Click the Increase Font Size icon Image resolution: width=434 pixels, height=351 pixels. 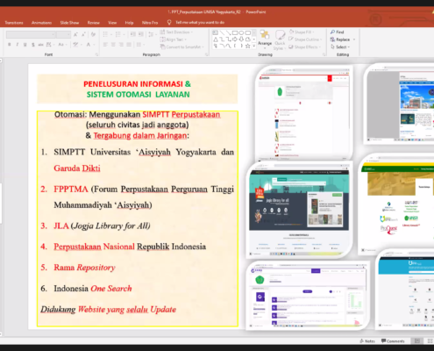click(x=75, y=34)
